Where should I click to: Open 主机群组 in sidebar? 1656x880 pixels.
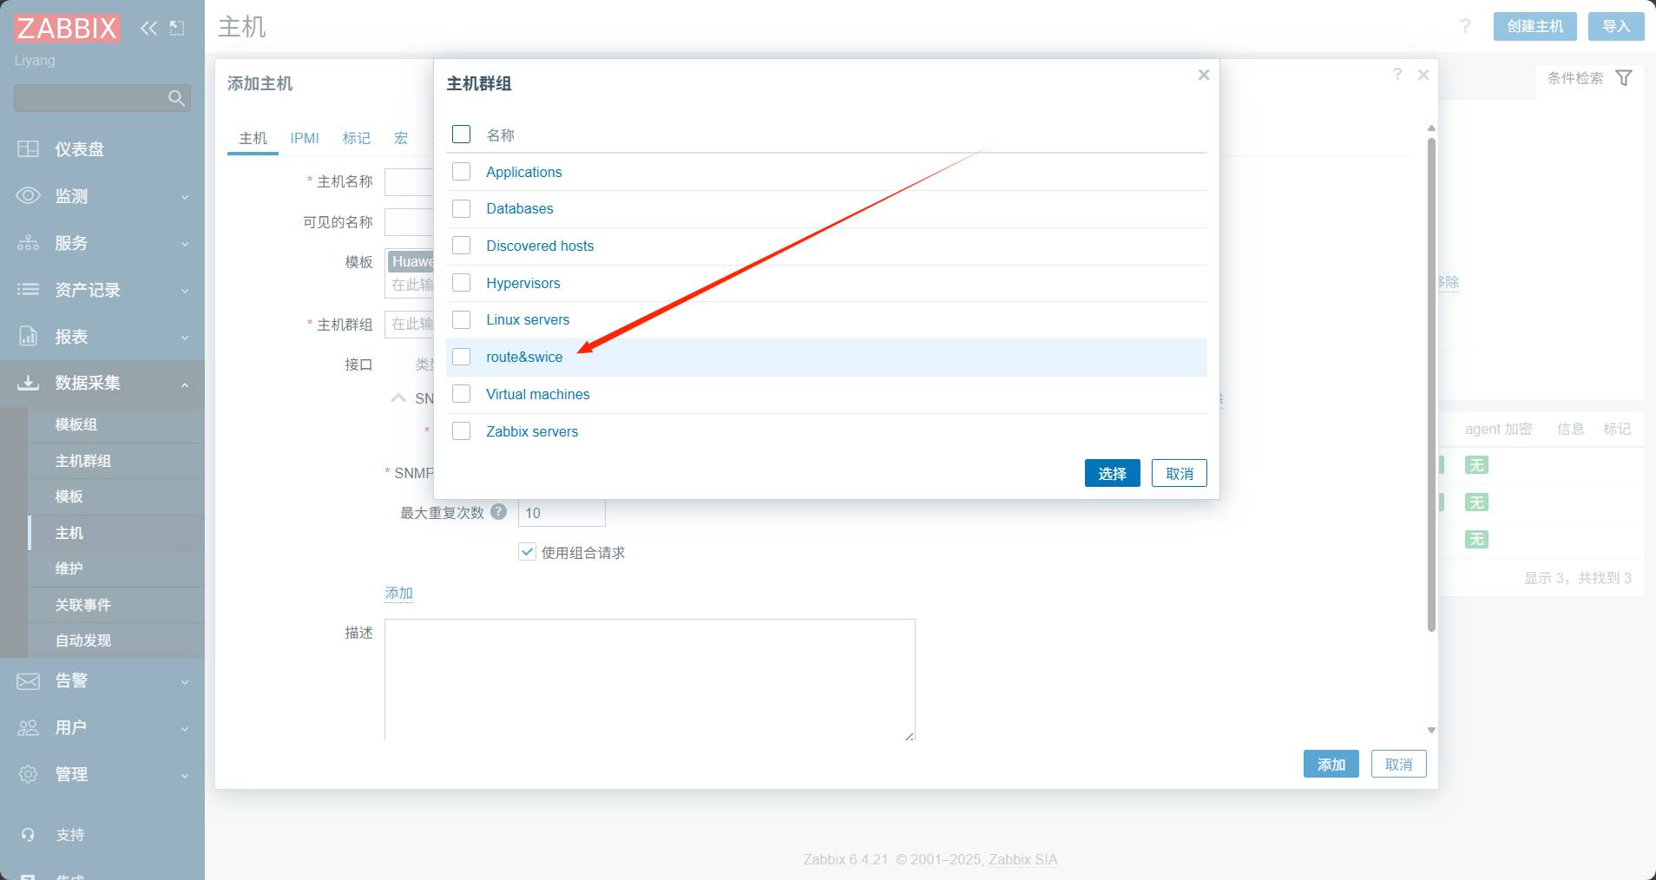(83, 461)
